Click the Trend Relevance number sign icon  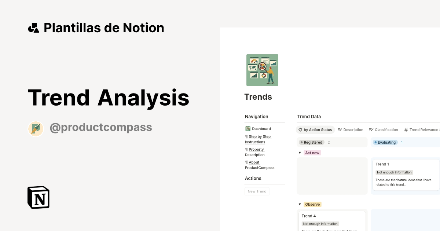tap(406, 129)
